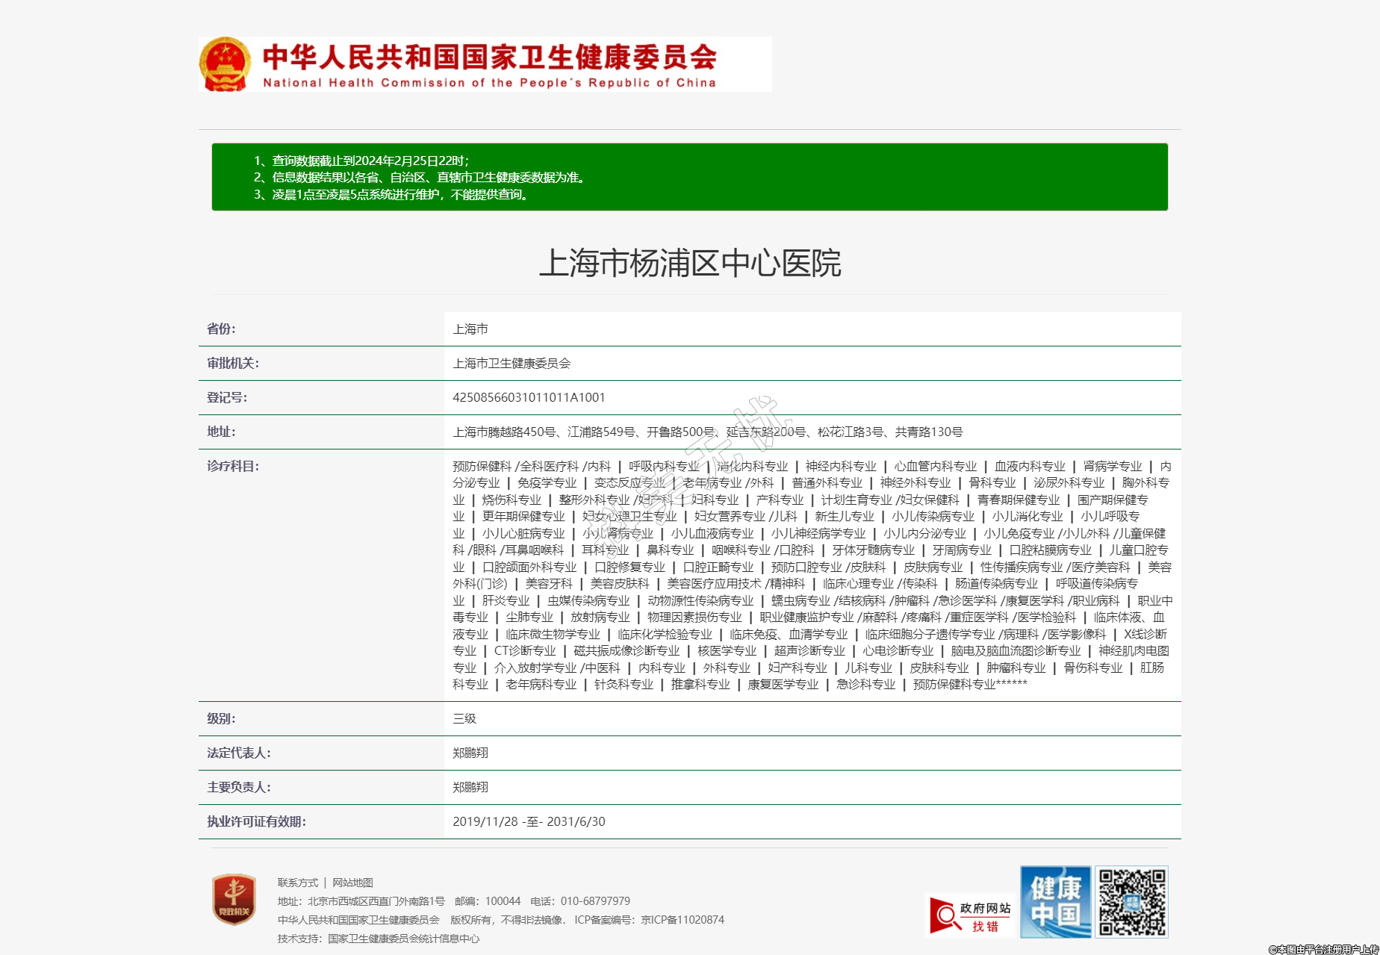Click the 审批机关 value 上海市卫生健康委员会

pos(512,363)
